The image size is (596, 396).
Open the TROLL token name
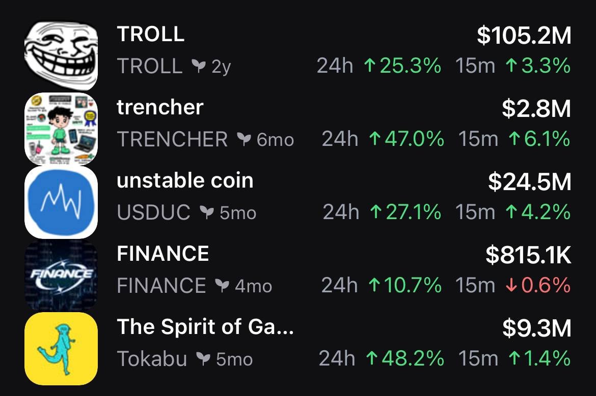pos(151,34)
